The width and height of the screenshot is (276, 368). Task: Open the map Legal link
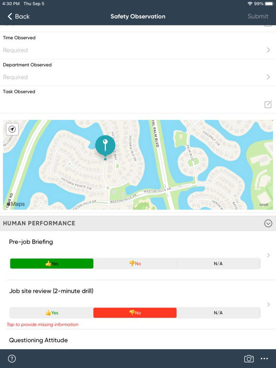264,205
